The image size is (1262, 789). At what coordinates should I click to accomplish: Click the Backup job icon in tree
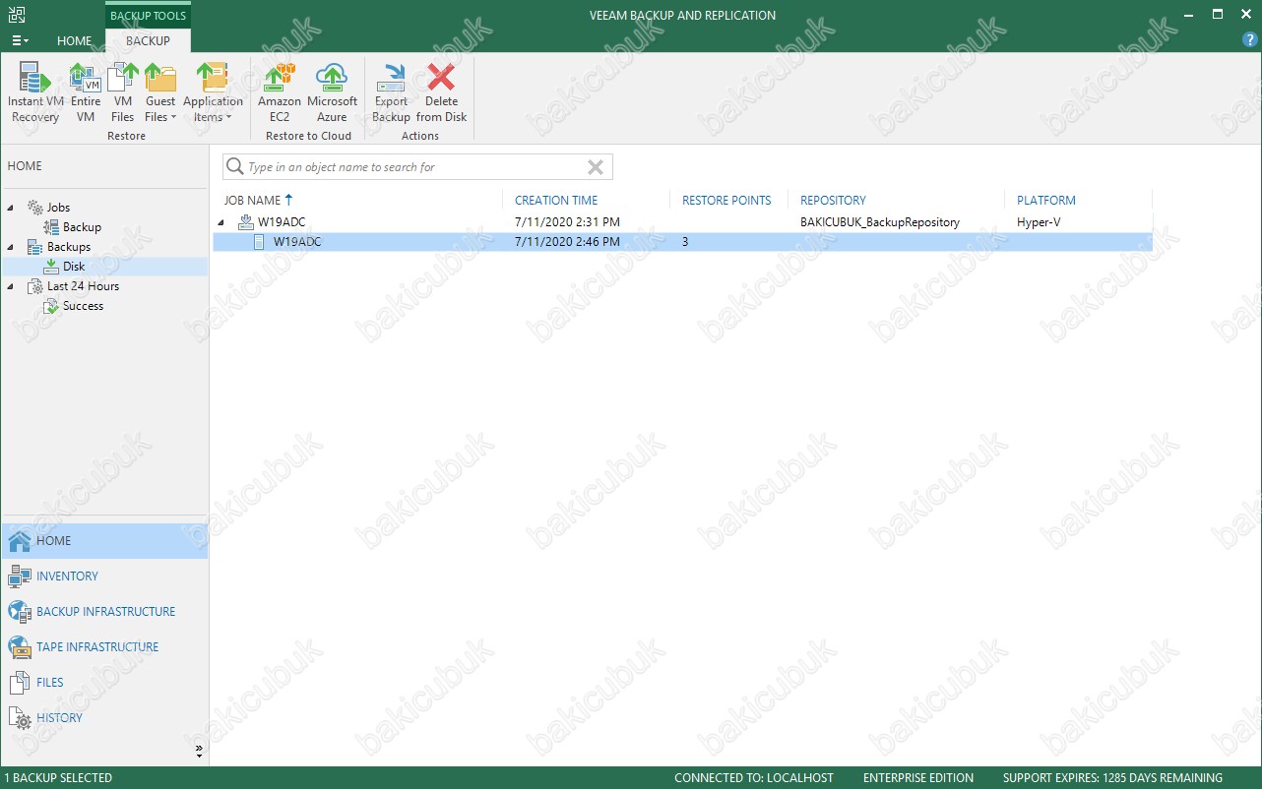[x=51, y=227]
